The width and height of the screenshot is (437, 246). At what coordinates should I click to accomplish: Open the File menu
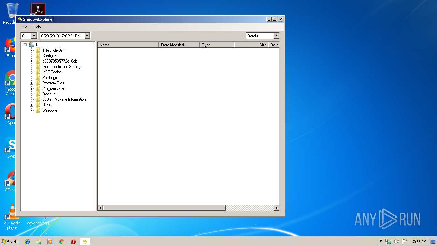24,27
